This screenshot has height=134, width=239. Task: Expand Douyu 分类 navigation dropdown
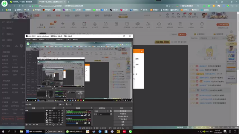click(x=68, y=15)
